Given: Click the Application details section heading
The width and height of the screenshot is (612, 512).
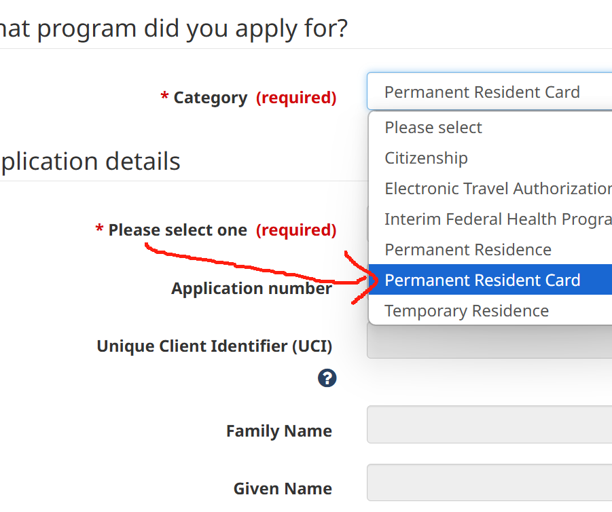Looking at the screenshot, I should click(x=90, y=162).
